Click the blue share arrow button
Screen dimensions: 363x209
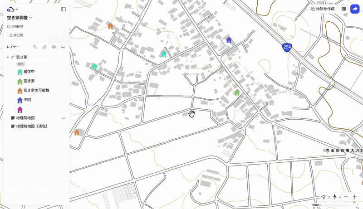pyautogui.click(x=355, y=9)
